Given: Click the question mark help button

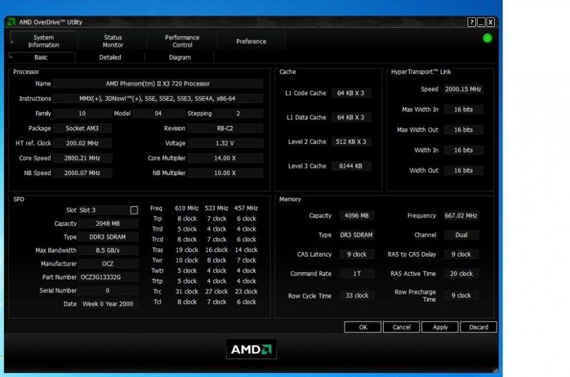Looking at the screenshot, I should pos(472,22).
